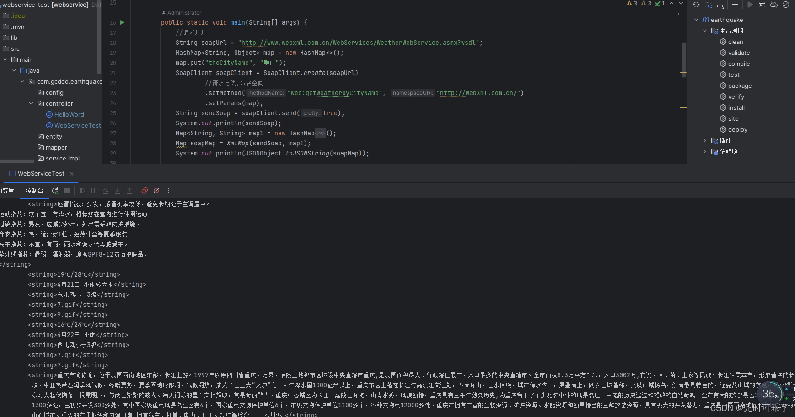
Task: Open the WebXml.com.cn namespace URL link
Action: coord(478,93)
